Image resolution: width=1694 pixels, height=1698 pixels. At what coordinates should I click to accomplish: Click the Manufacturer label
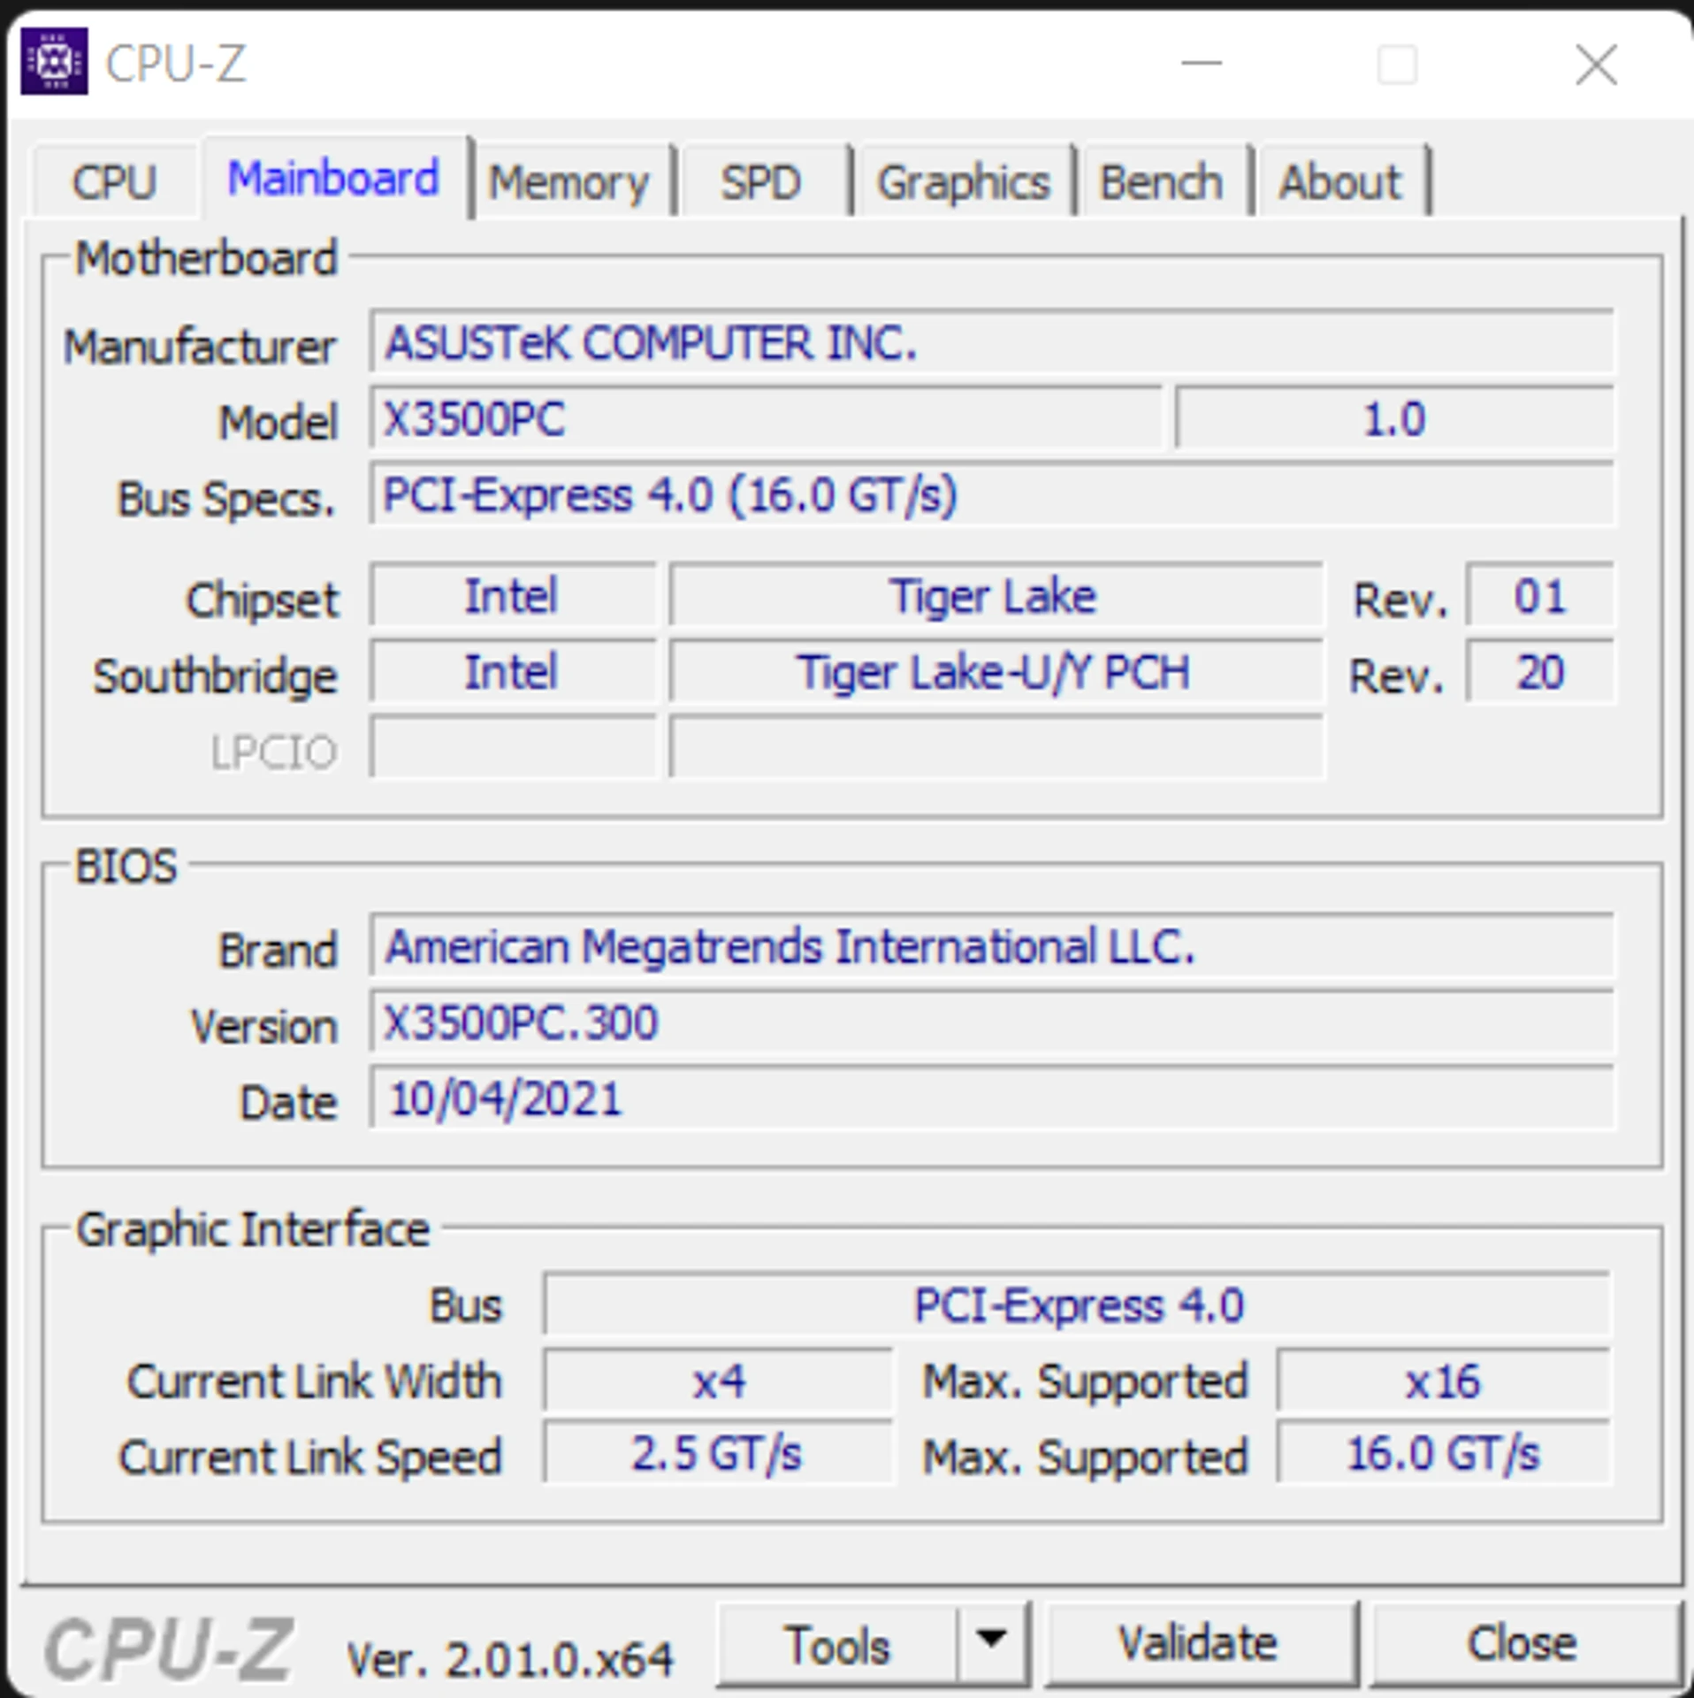[x=200, y=346]
